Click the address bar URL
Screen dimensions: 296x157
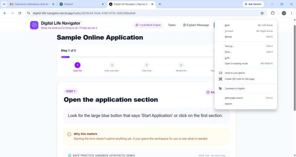click(84, 13)
